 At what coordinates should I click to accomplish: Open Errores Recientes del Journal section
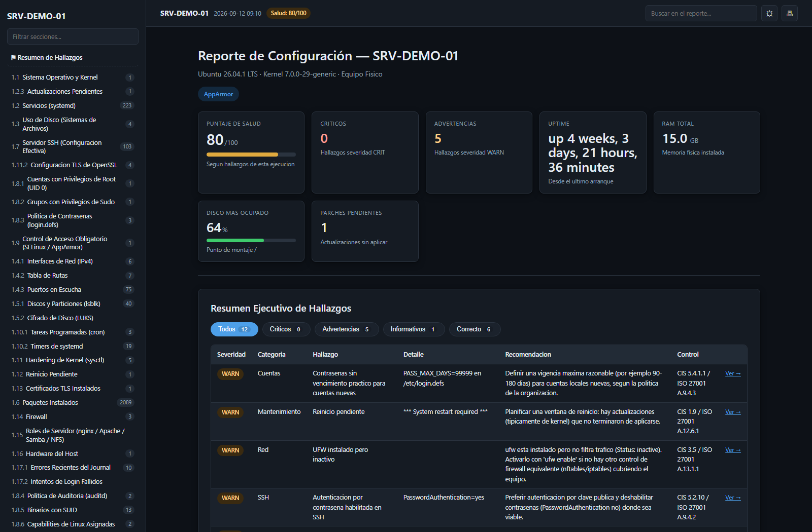tap(73, 468)
